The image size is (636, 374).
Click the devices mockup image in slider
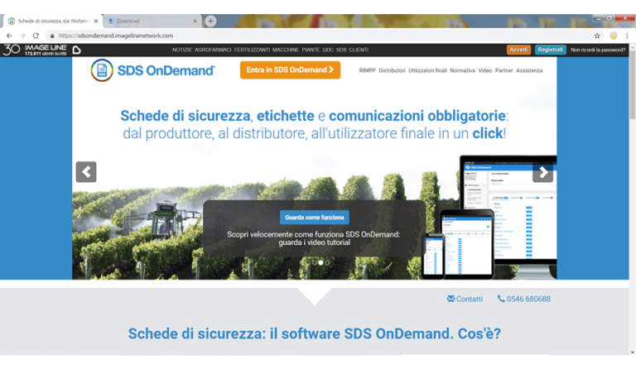click(489, 217)
